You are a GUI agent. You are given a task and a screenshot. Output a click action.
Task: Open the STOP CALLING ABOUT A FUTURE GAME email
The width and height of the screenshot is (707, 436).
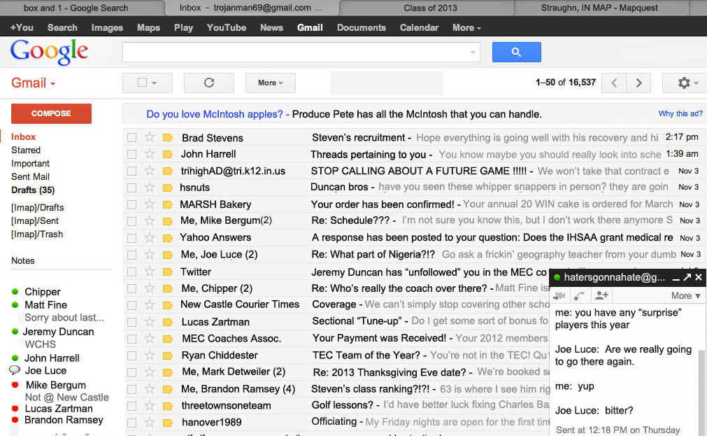[x=418, y=171]
